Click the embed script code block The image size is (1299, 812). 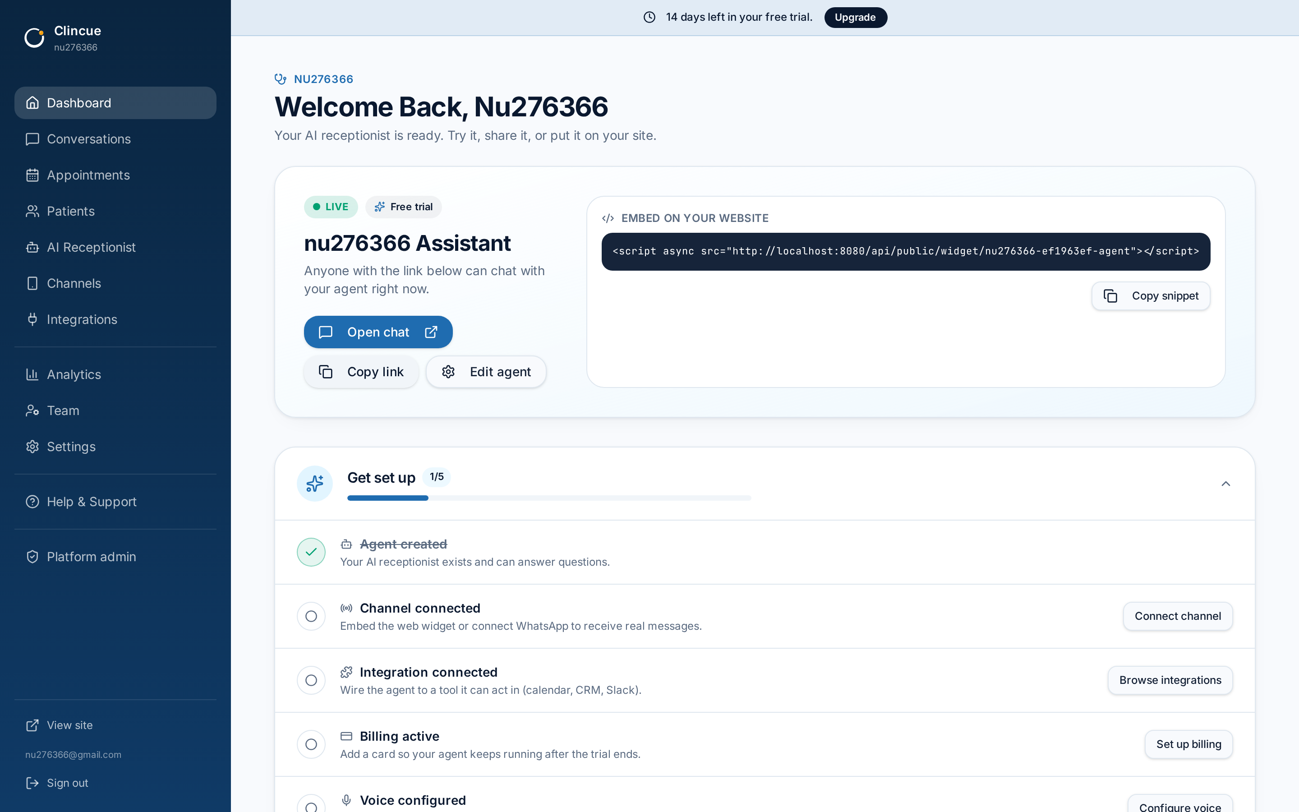click(x=906, y=251)
